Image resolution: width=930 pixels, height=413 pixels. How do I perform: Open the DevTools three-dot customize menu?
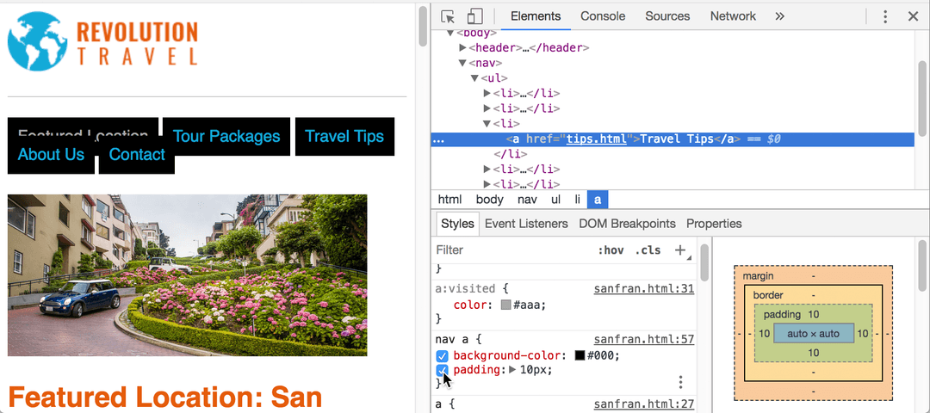click(885, 16)
